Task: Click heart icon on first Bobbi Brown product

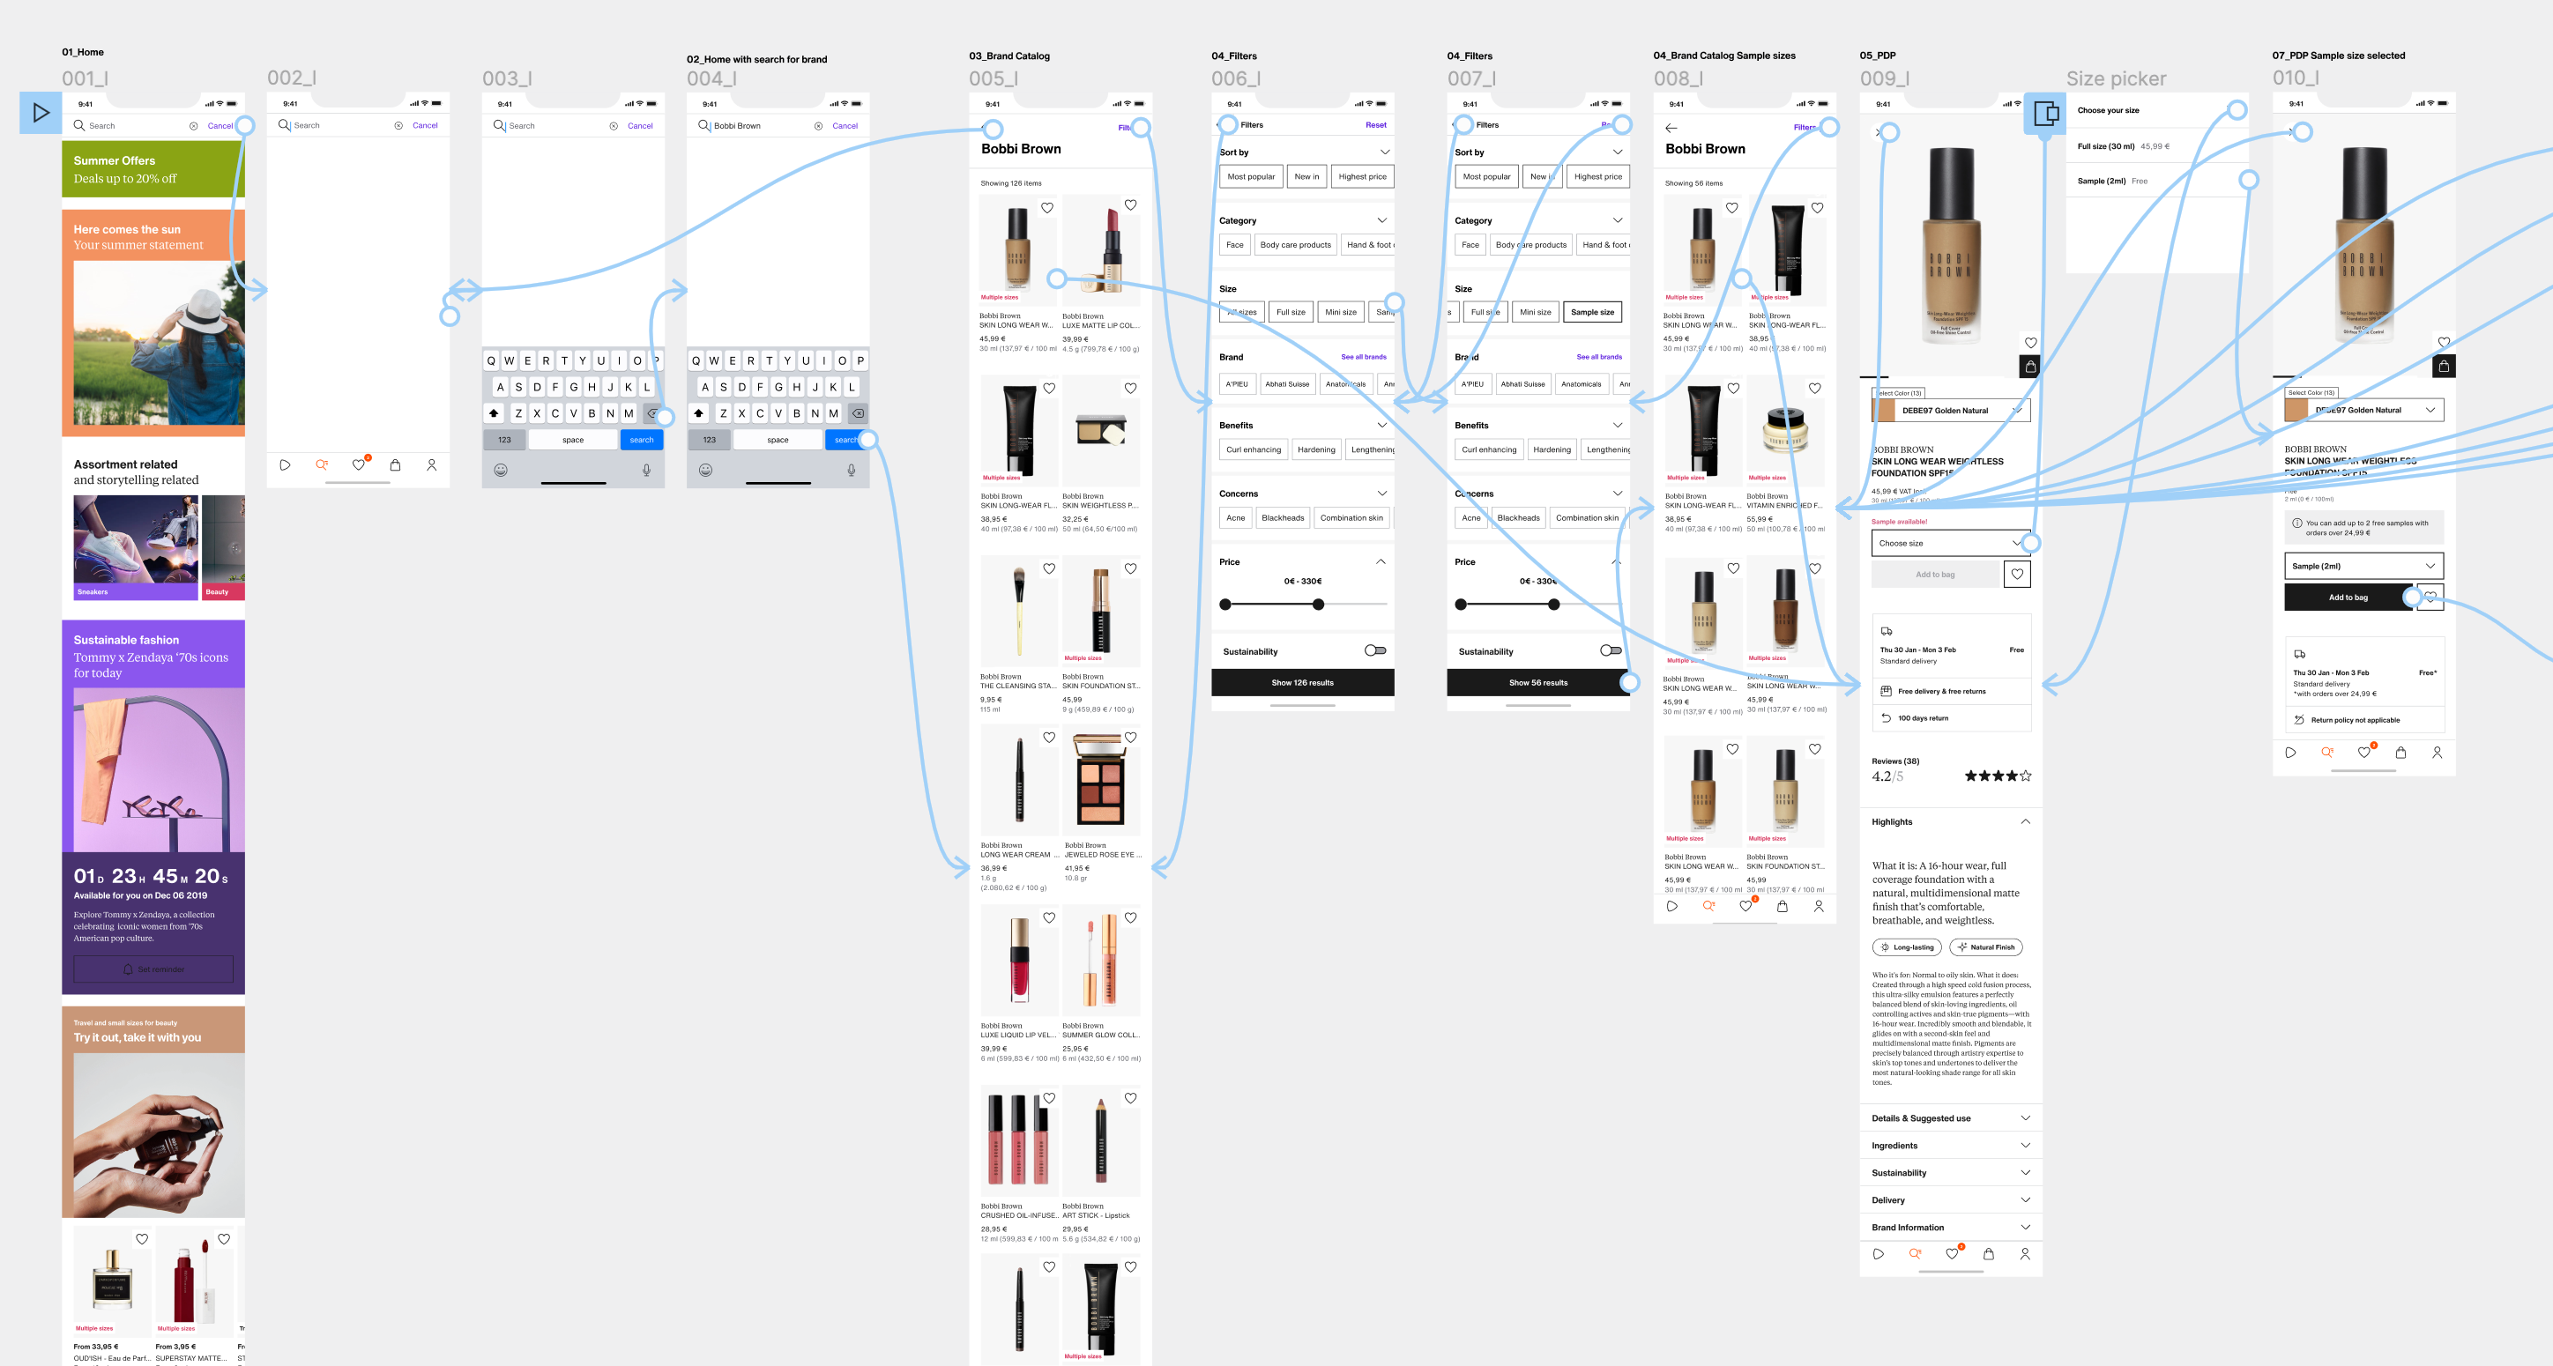Action: coord(1046,207)
